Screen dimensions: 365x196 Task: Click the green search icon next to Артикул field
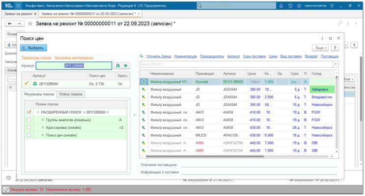[x=118, y=66]
